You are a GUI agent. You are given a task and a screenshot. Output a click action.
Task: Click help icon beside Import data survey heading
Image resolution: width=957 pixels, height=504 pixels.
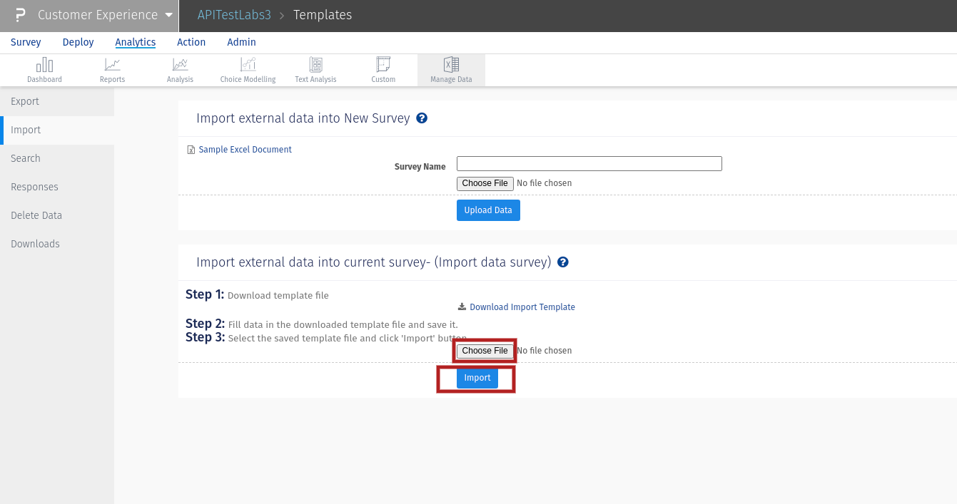[563, 262]
